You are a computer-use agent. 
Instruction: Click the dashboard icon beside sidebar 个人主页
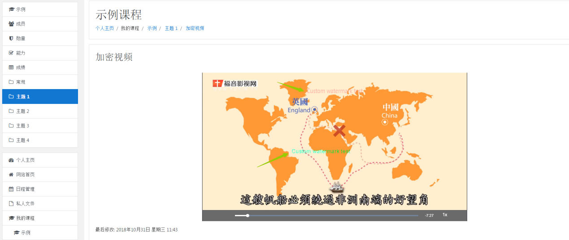11,160
